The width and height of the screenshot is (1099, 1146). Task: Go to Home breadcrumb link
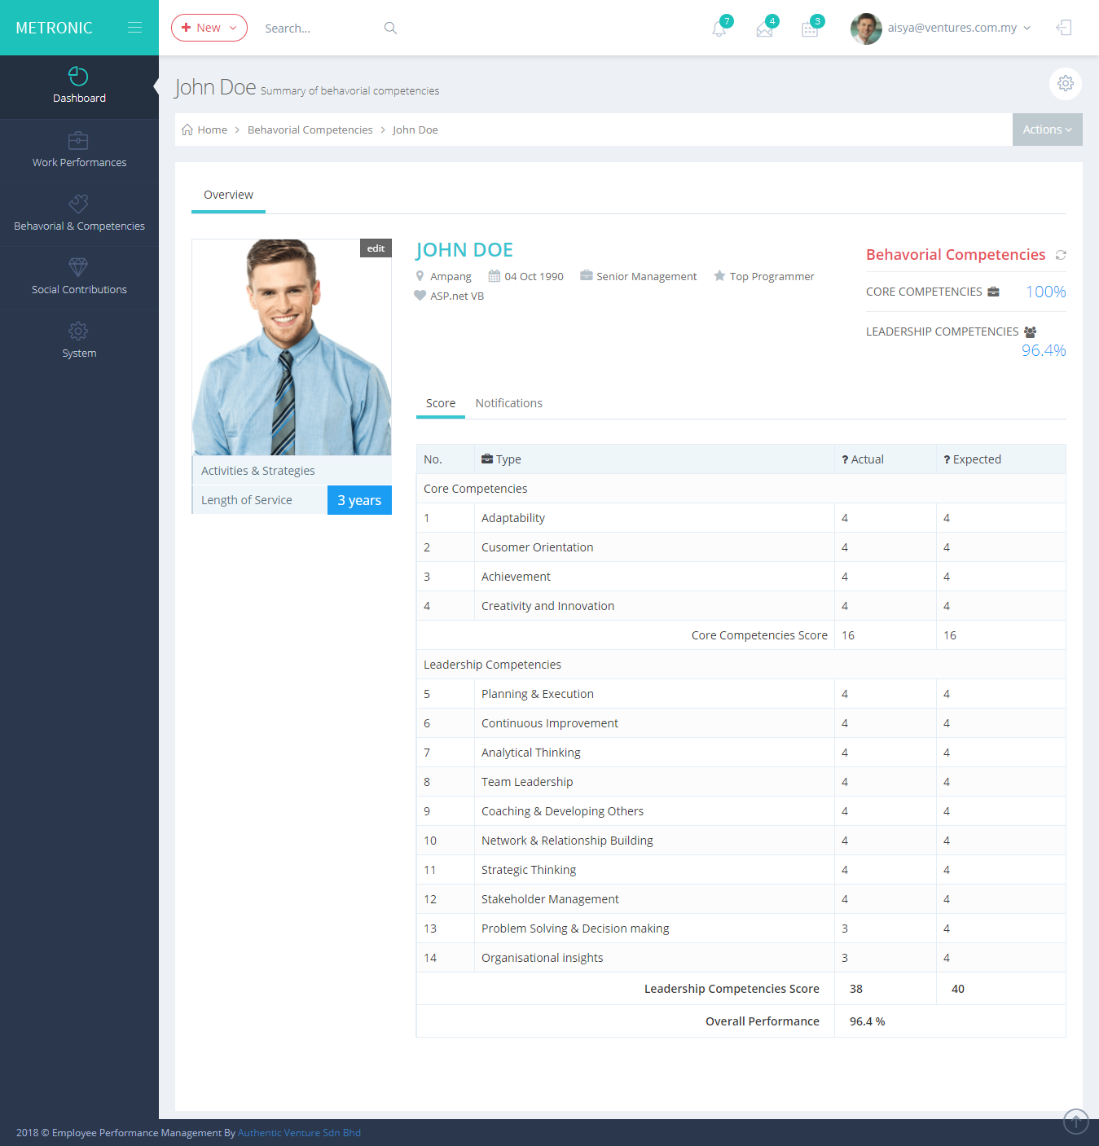coord(212,130)
